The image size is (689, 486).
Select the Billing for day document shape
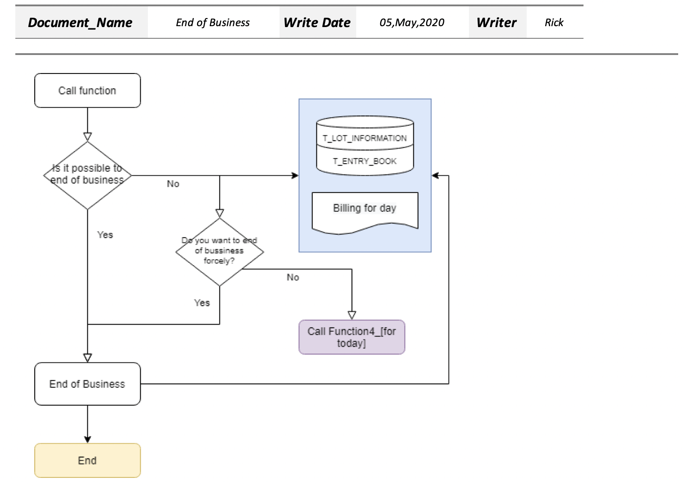pyautogui.click(x=365, y=208)
